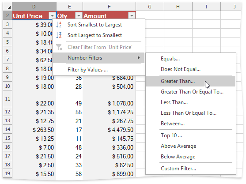
Task: Select row 2 header
Action: 8,15
